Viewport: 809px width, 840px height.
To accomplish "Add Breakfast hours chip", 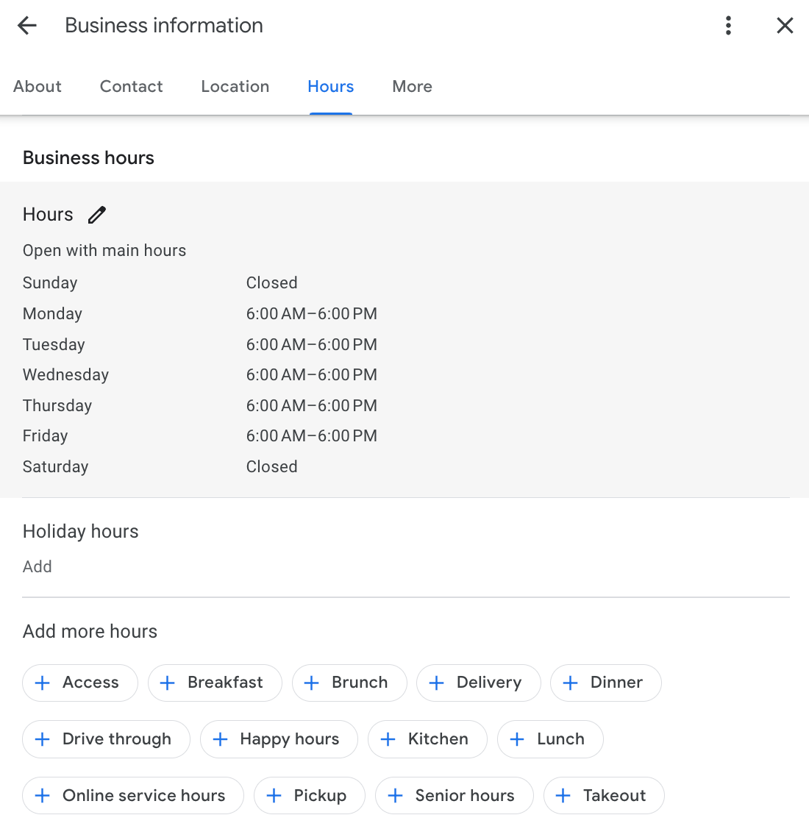I will click(215, 683).
